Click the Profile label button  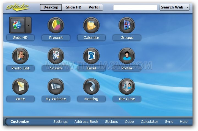[x=127, y=68]
